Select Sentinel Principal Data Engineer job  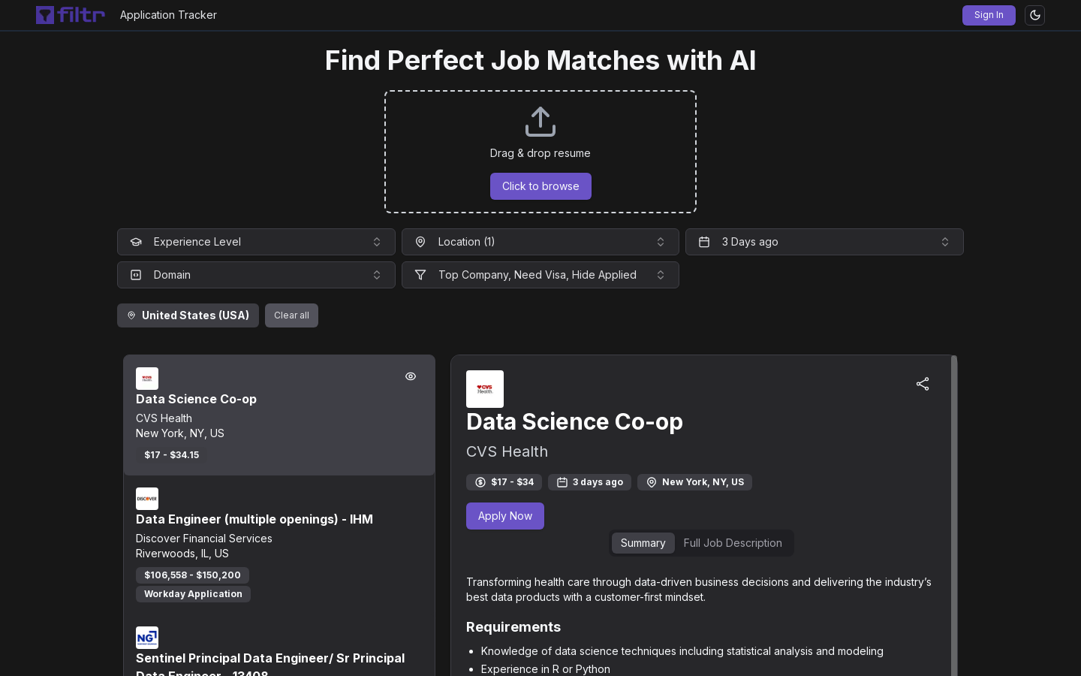[x=270, y=665]
